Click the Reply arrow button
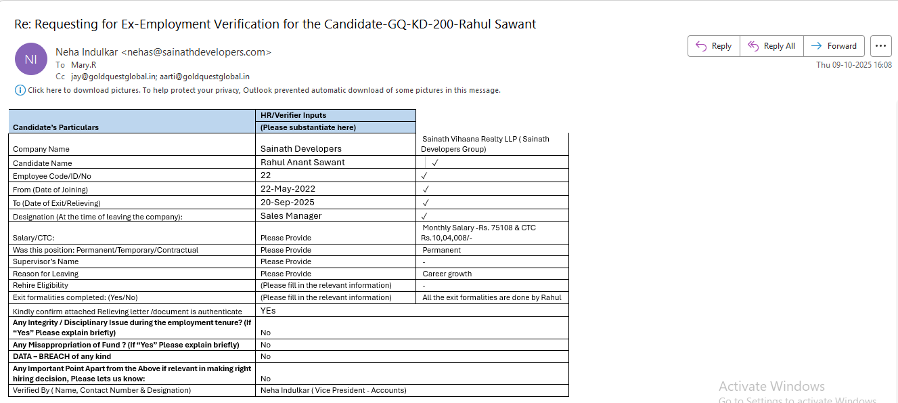The width and height of the screenshot is (898, 403). pos(714,46)
